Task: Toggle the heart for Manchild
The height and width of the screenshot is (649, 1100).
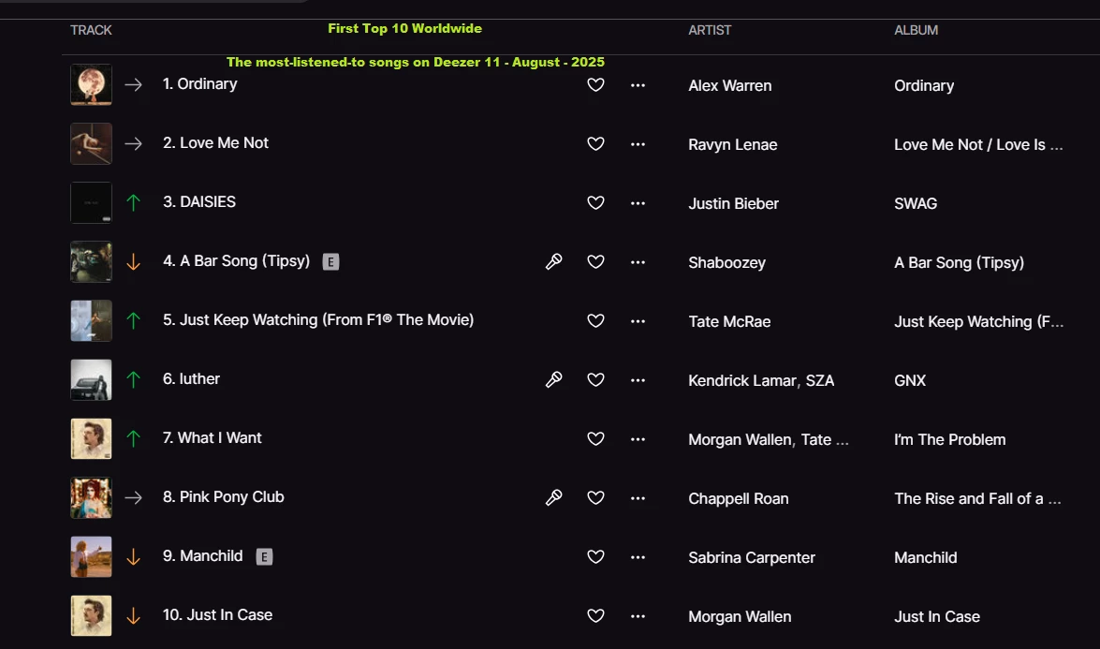Action: (x=595, y=557)
